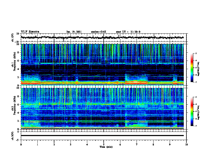Click the 4 kHz tick on ch.2 spectrogram
Image resolution: width=210 pixels, height=162 pixels.
(19, 113)
